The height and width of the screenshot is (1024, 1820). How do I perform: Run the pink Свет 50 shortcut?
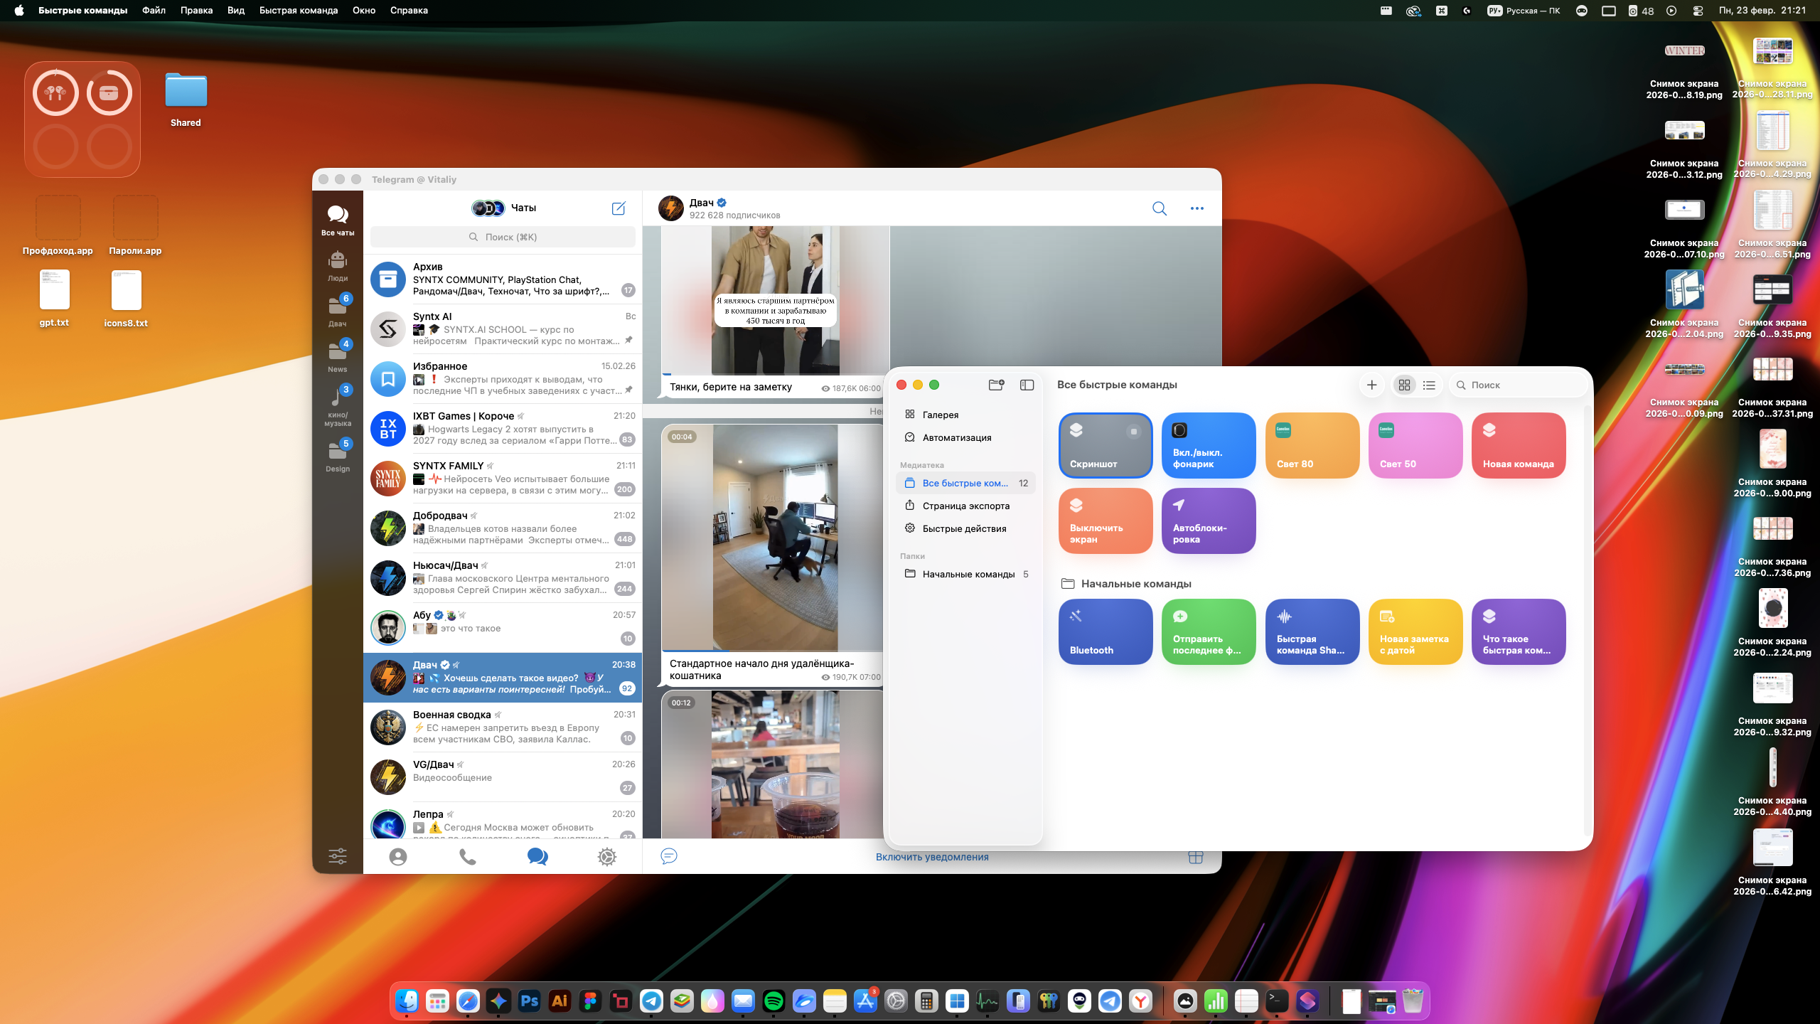click(1415, 446)
